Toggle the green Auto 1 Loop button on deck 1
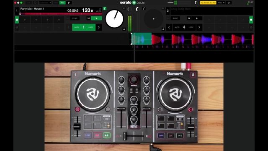Image resolution: width=268 pixels, height=151 pixels. (x=84, y=27)
